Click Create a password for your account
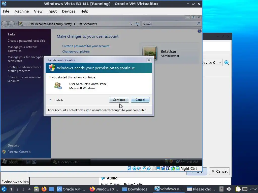The image size is (258, 193). click(86, 46)
